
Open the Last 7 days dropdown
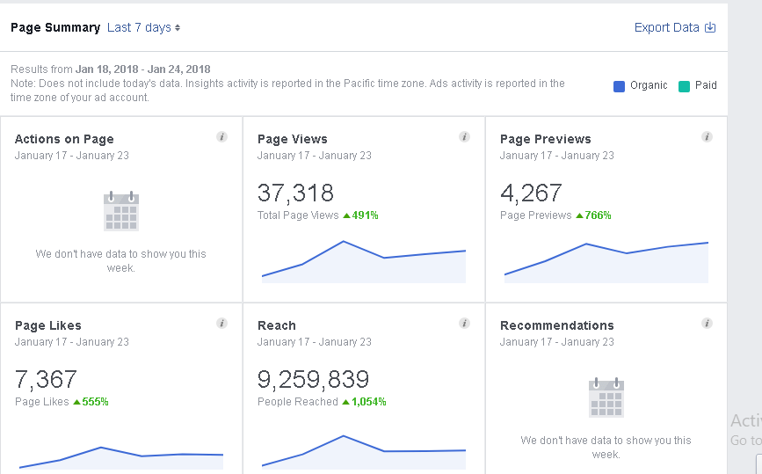143,27
